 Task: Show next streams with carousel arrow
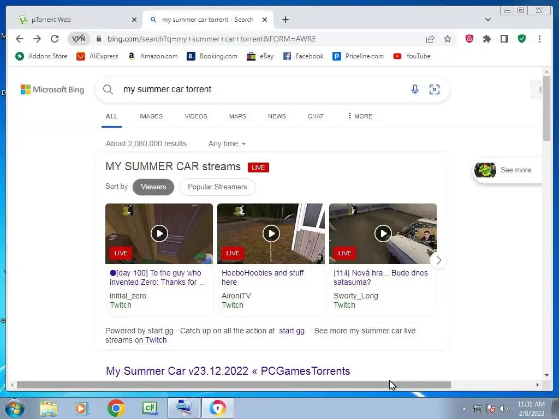tap(438, 260)
